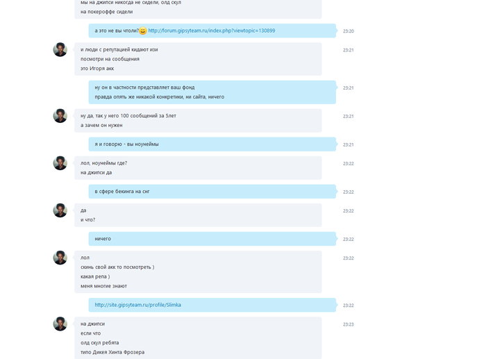Click the "а зачем он нужен" message line

pyautogui.click(x=101, y=125)
